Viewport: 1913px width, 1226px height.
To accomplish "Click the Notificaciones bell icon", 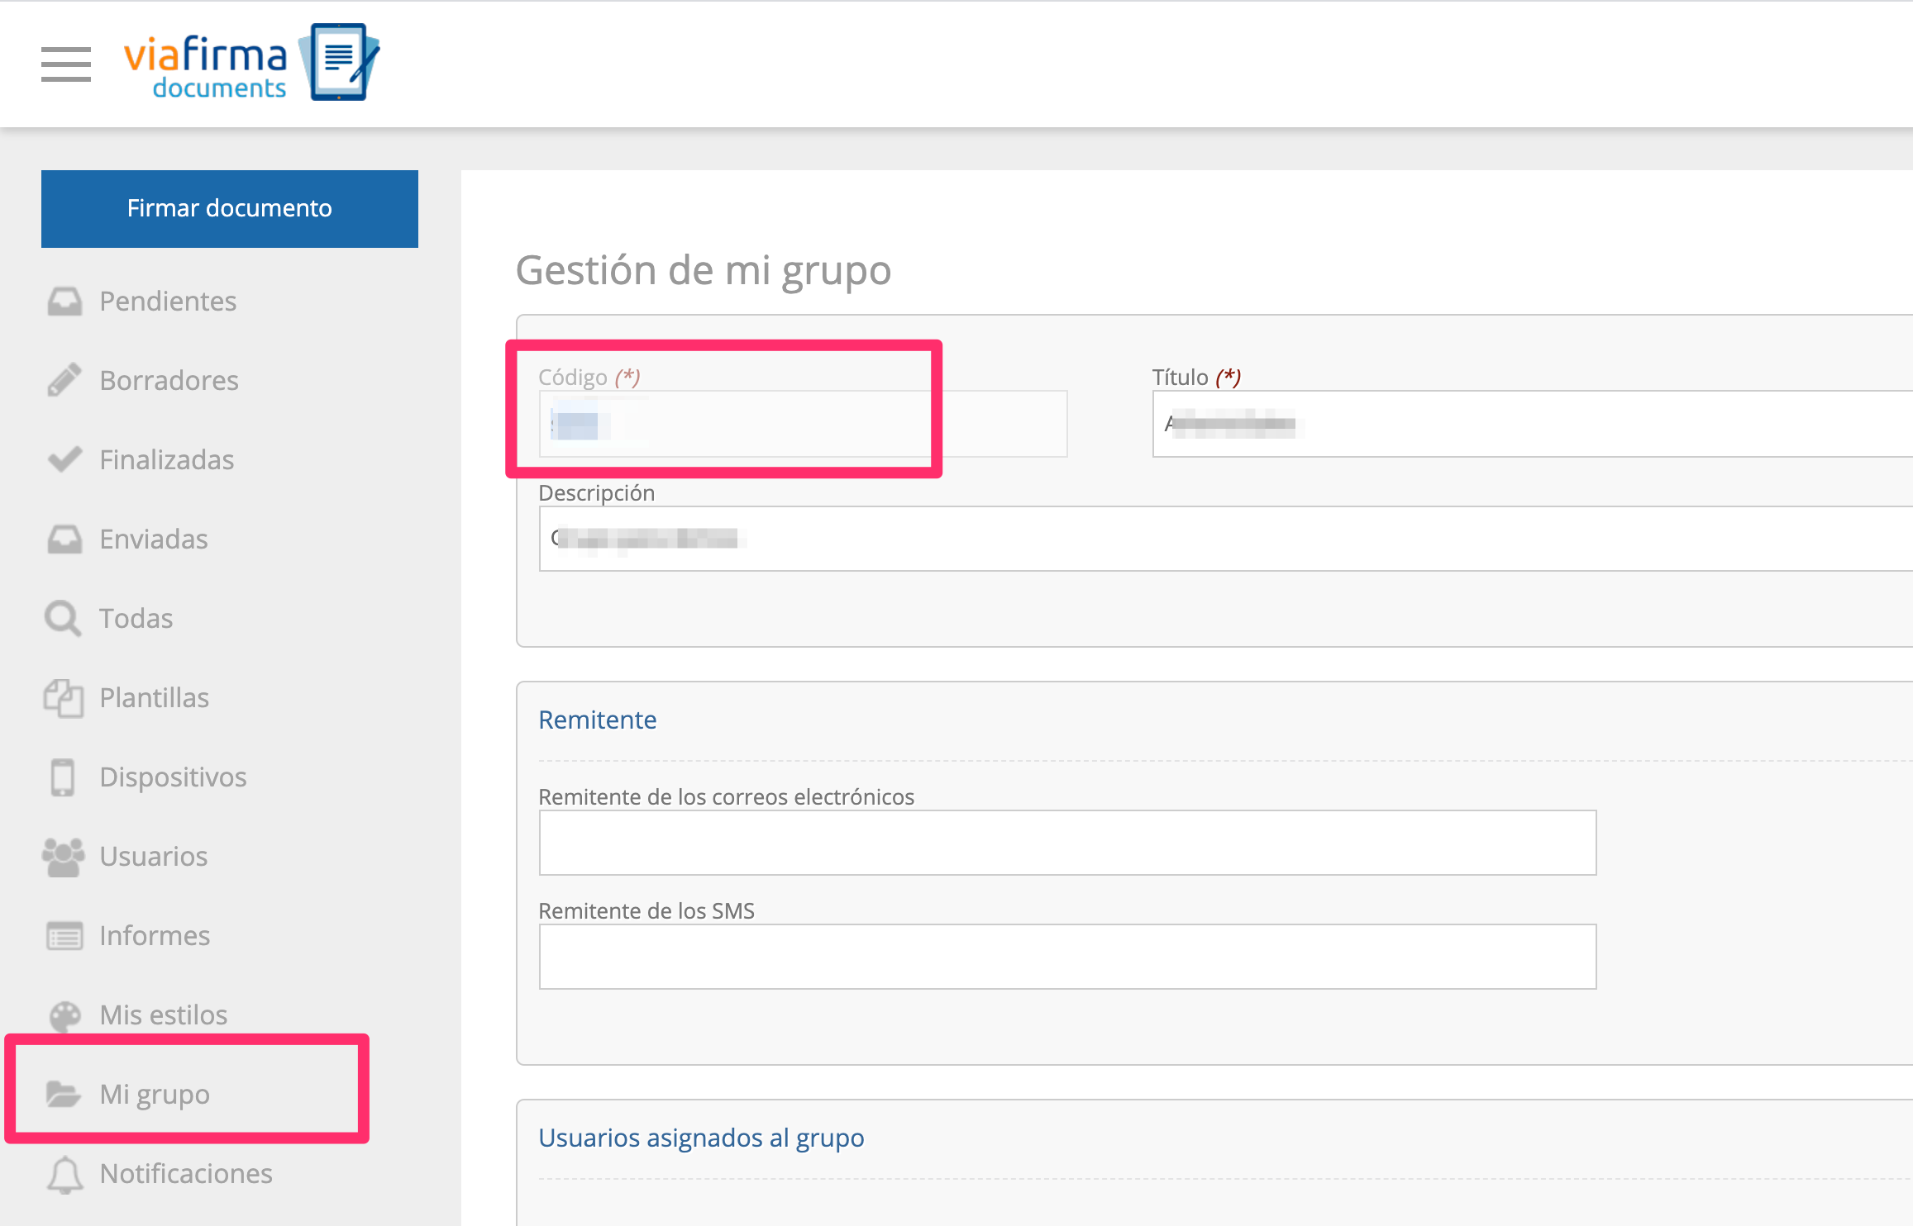I will point(64,1174).
